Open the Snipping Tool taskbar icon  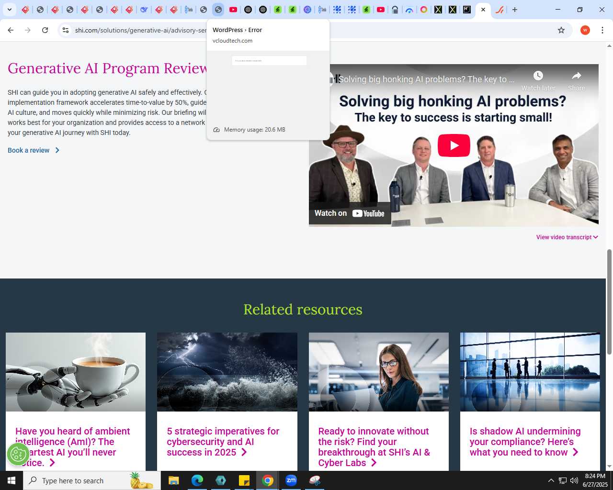pos(315,480)
